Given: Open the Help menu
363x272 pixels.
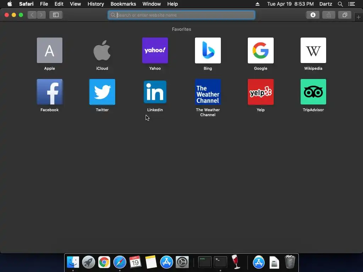Looking at the screenshot, I should [173, 4].
